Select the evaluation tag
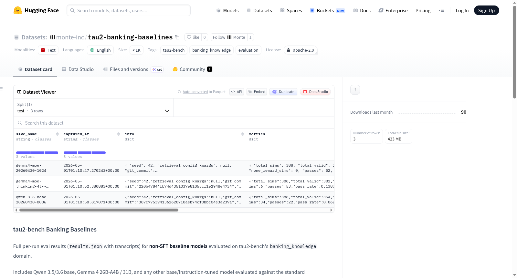This screenshot has height=278, width=517. coord(248,50)
